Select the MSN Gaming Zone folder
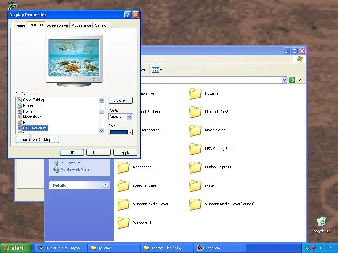Viewport: 338px width, 253px height. 211,149
